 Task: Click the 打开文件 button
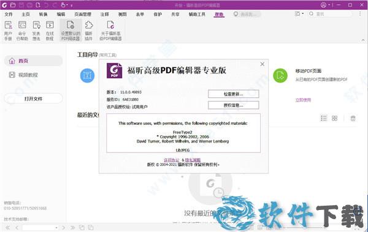tap(33, 99)
